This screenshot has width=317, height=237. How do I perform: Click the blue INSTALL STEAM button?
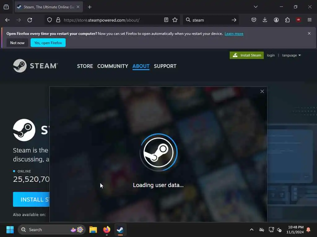tap(31, 199)
